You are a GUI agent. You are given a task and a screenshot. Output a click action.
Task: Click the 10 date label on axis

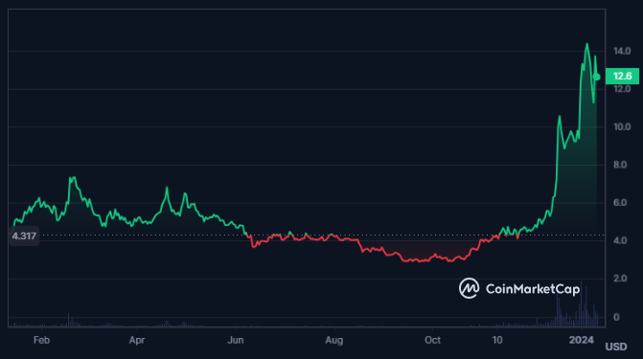click(497, 340)
